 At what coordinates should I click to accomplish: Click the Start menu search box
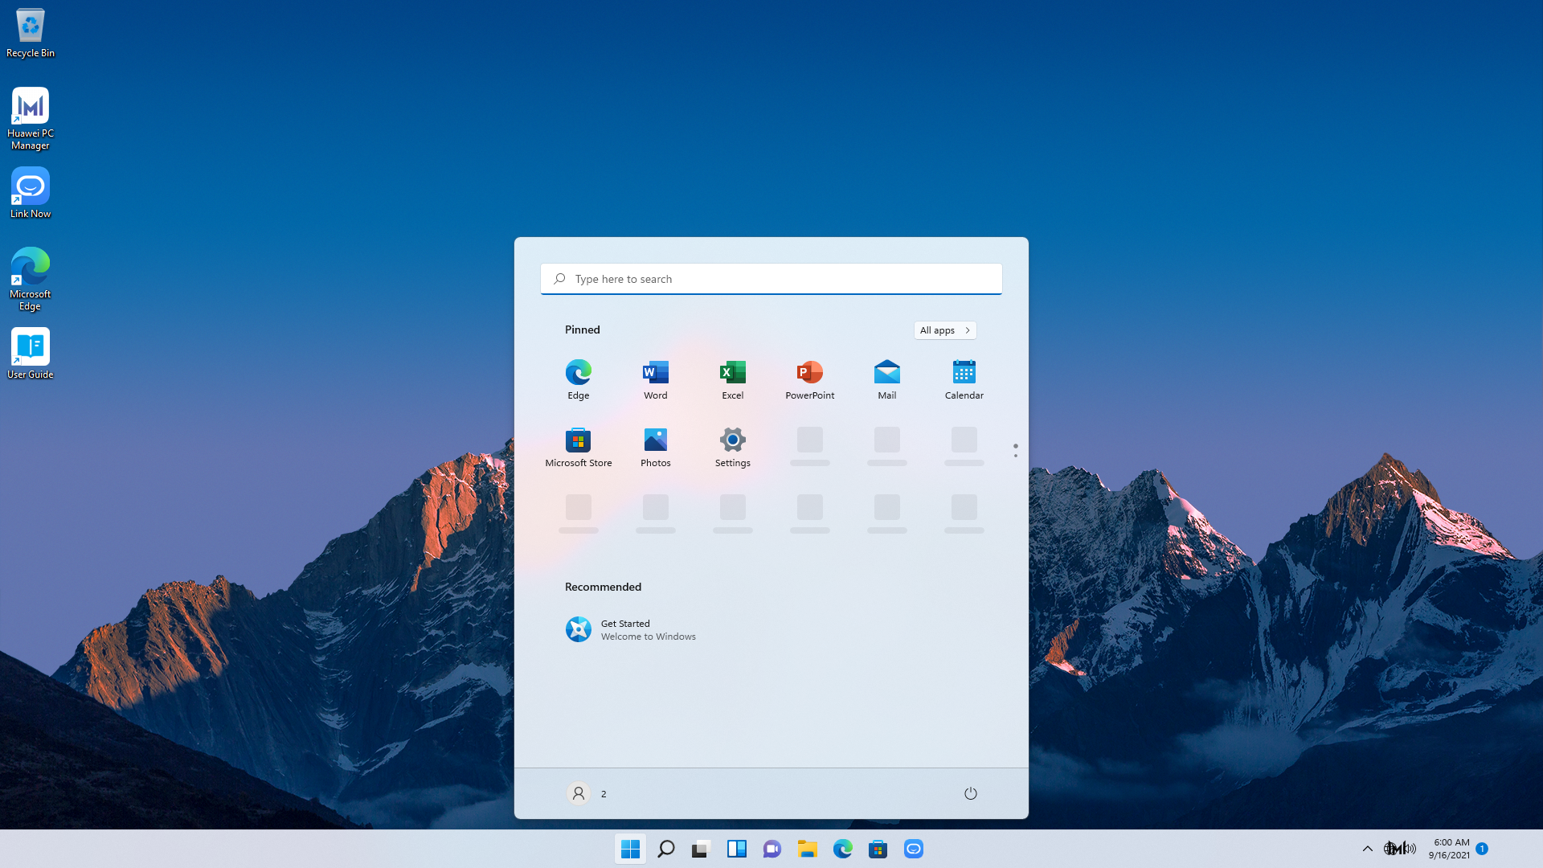pos(771,279)
